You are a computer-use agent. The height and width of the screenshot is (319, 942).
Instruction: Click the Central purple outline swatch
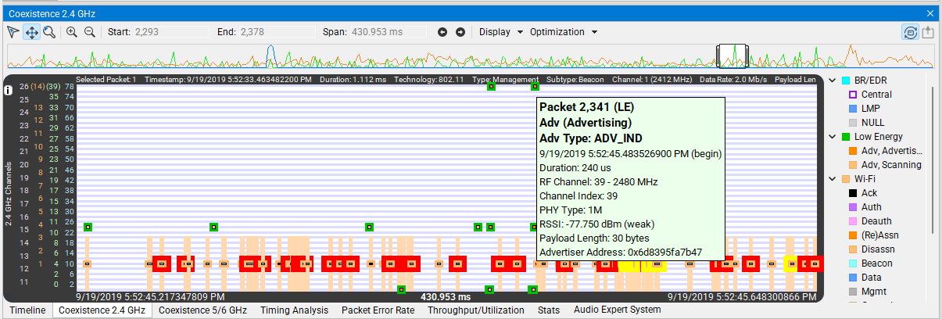coord(853,95)
